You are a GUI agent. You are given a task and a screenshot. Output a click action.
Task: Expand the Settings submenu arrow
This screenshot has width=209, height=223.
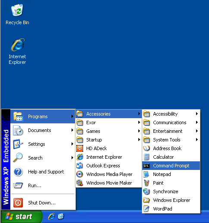tap(72, 144)
